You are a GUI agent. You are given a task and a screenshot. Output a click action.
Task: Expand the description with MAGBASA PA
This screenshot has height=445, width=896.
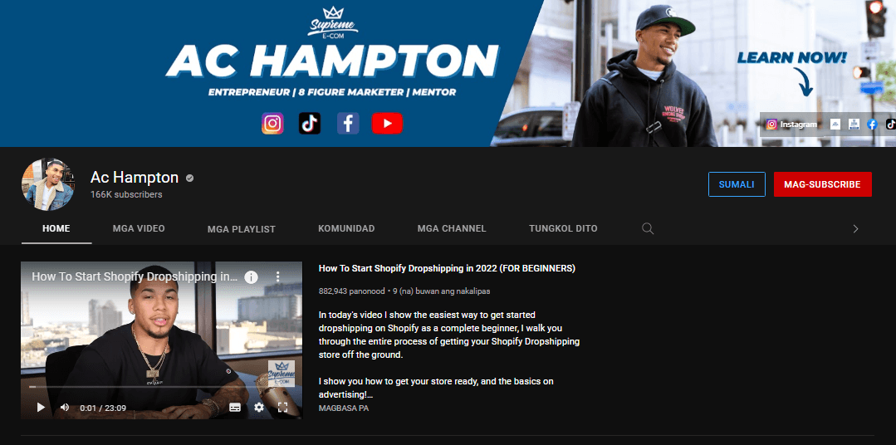coord(344,408)
